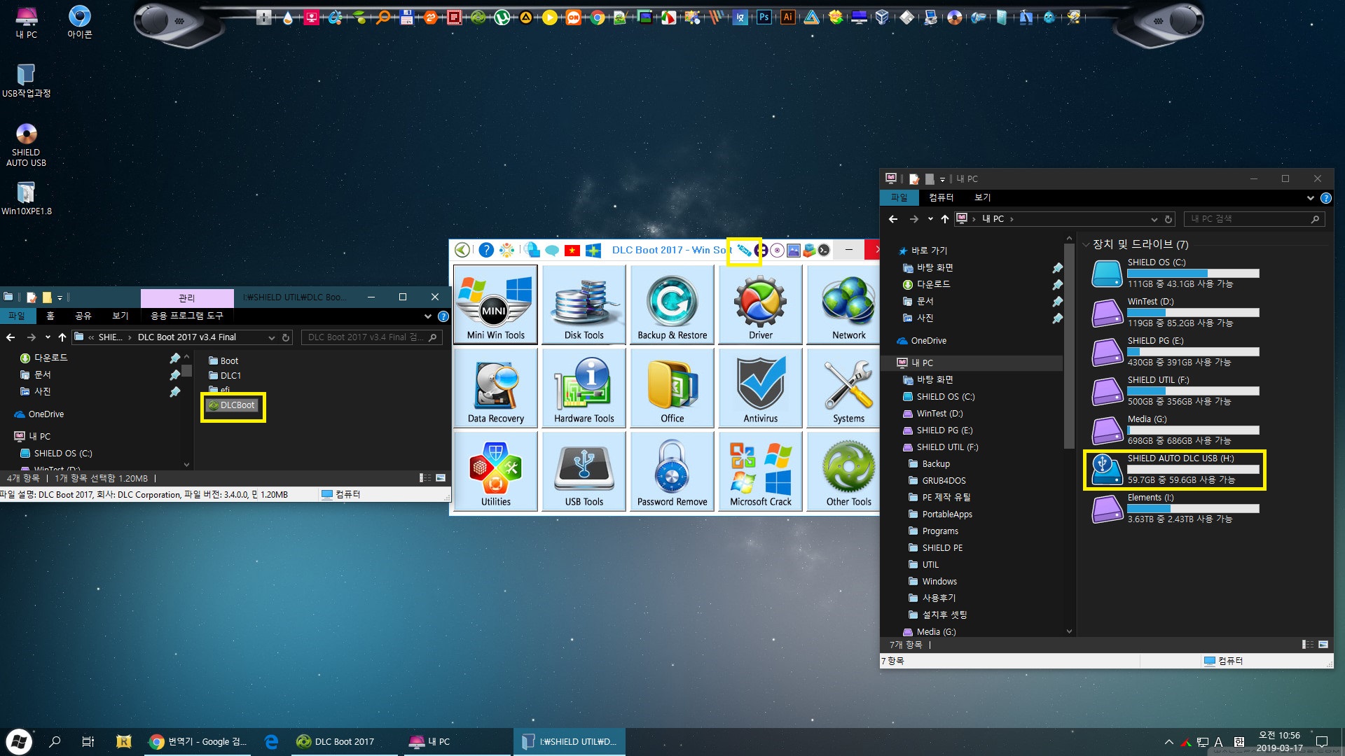Click the search box in 내 PC window

coord(1254,219)
